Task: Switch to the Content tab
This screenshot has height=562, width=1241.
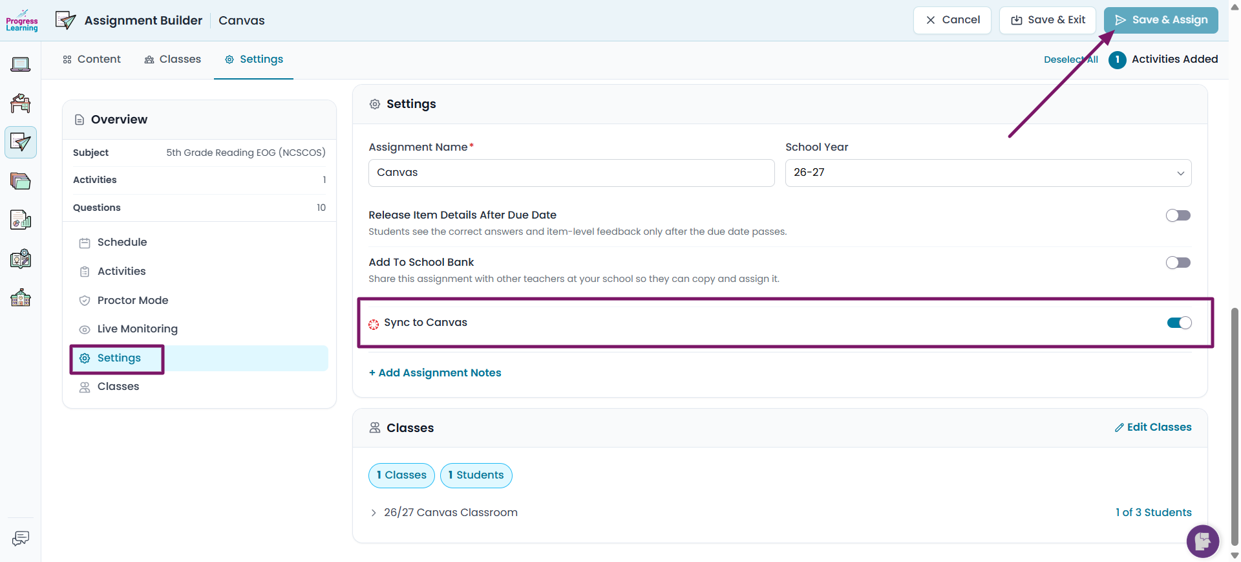Action: tap(92, 59)
